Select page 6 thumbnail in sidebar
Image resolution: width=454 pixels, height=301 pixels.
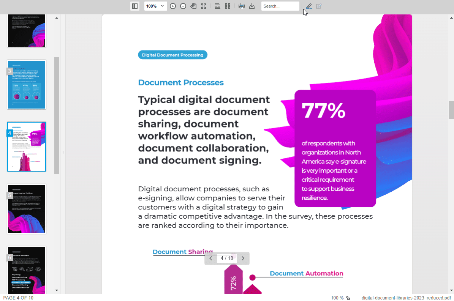point(26,270)
